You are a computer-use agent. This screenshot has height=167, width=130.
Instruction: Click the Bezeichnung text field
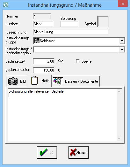coord(70,32)
